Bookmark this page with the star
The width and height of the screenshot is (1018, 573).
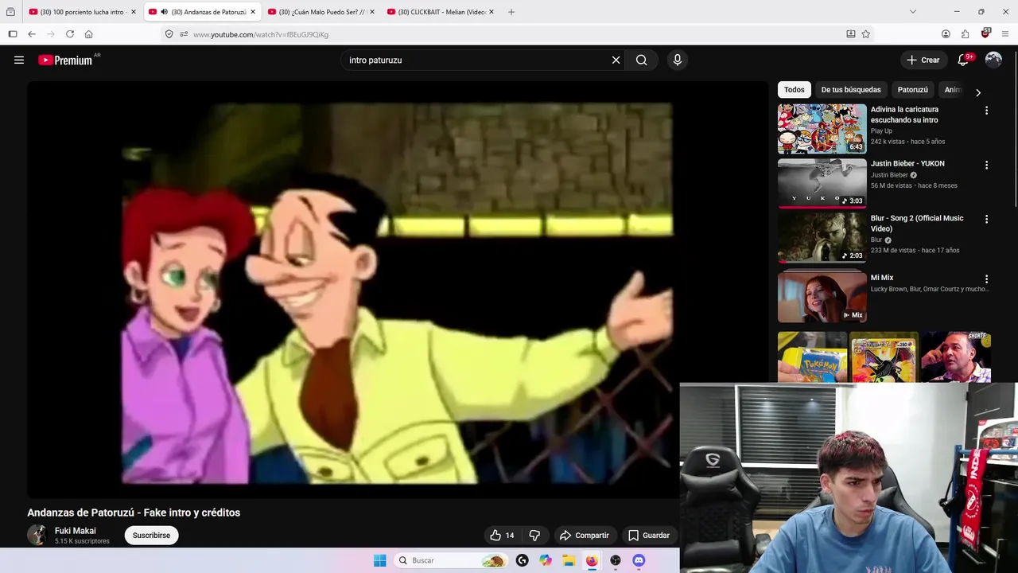click(x=866, y=34)
